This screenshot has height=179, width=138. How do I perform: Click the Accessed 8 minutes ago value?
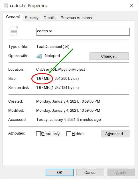pyautogui.click(x=68, y=120)
